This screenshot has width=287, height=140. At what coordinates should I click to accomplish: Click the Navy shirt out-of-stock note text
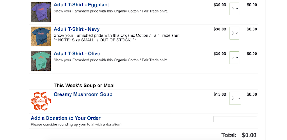click(x=95, y=40)
